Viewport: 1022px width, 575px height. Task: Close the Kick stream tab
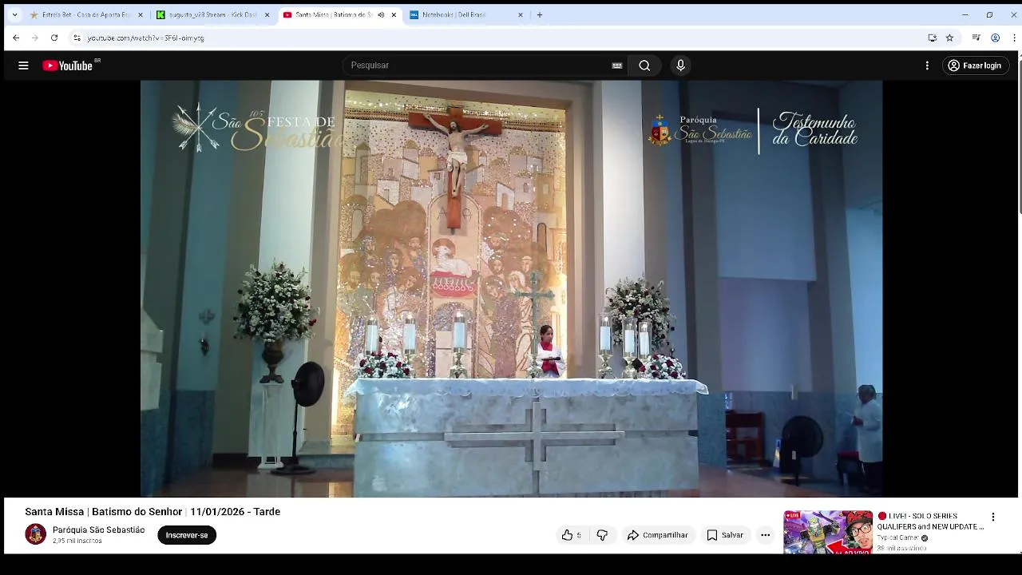(267, 14)
